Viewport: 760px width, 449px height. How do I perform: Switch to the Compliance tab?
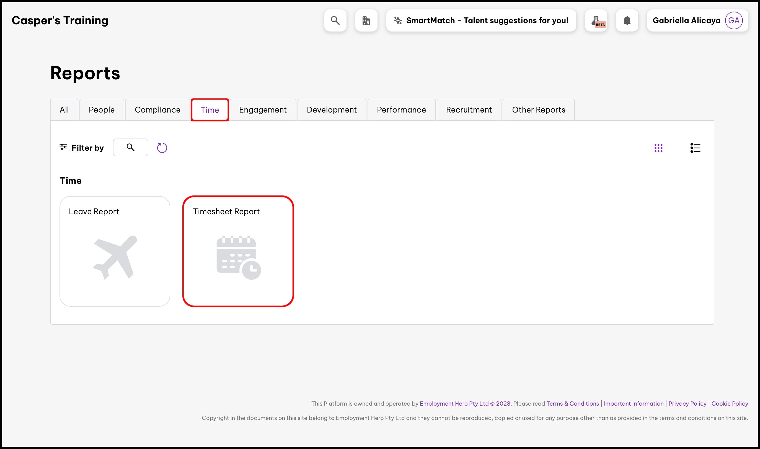coord(157,110)
